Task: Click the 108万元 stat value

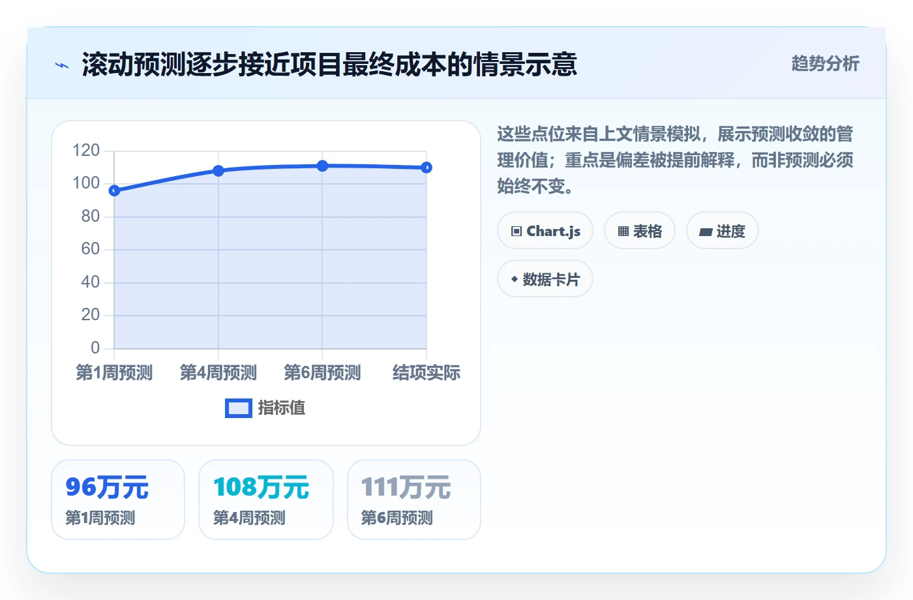Action: [x=261, y=487]
